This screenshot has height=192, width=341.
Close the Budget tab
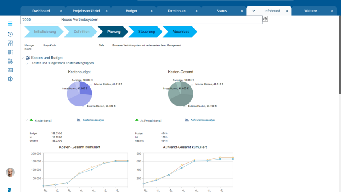[x=152, y=11]
